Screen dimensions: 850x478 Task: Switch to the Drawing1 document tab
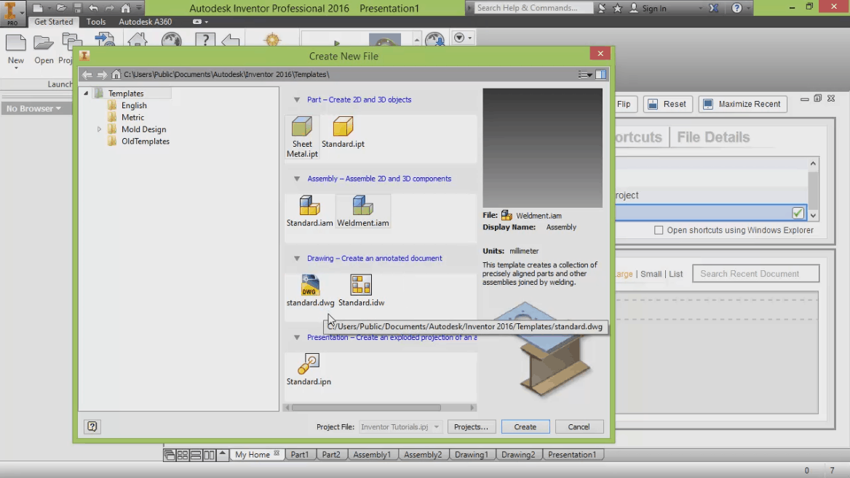pyautogui.click(x=472, y=455)
